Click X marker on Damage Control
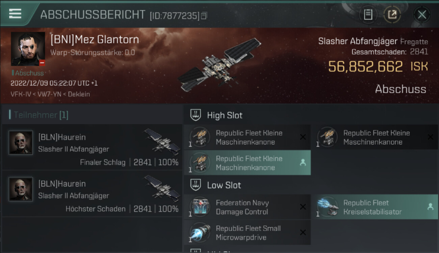The image size is (439, 253). tap(303, 207)
